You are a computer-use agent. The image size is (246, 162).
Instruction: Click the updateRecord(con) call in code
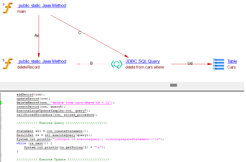pyautogui.click(x=33, y=99)
